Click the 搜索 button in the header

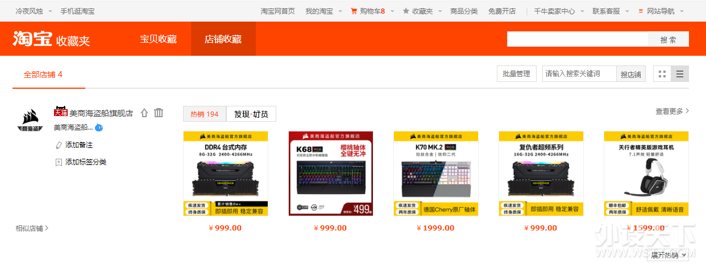pyautogui.click(x=668, y=39)
